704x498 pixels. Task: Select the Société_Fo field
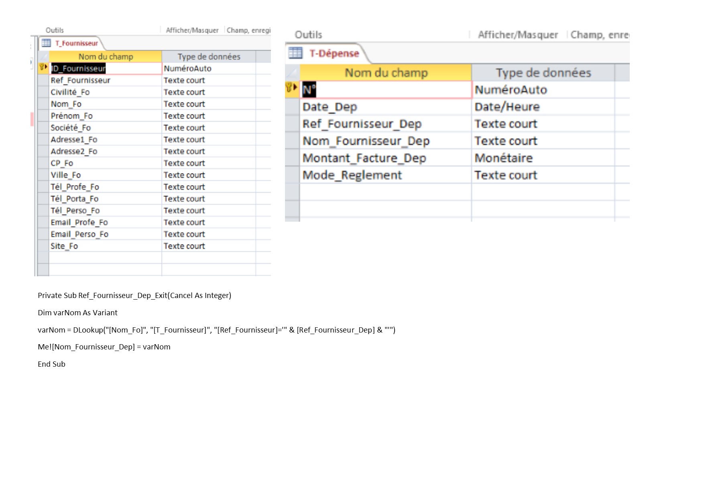106,128
